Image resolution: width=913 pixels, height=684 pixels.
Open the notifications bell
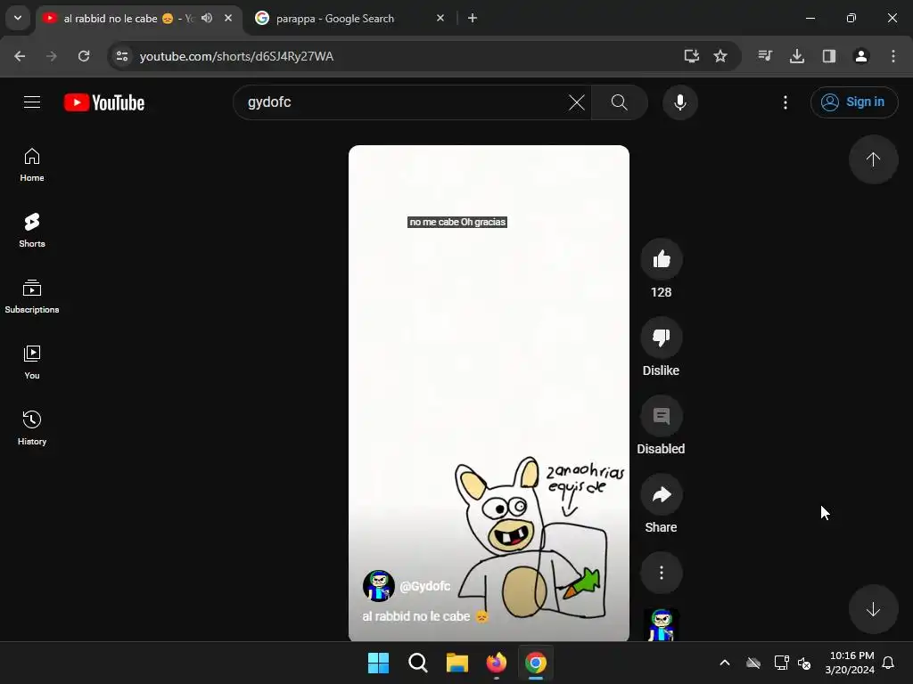click(x=889, y=663)
